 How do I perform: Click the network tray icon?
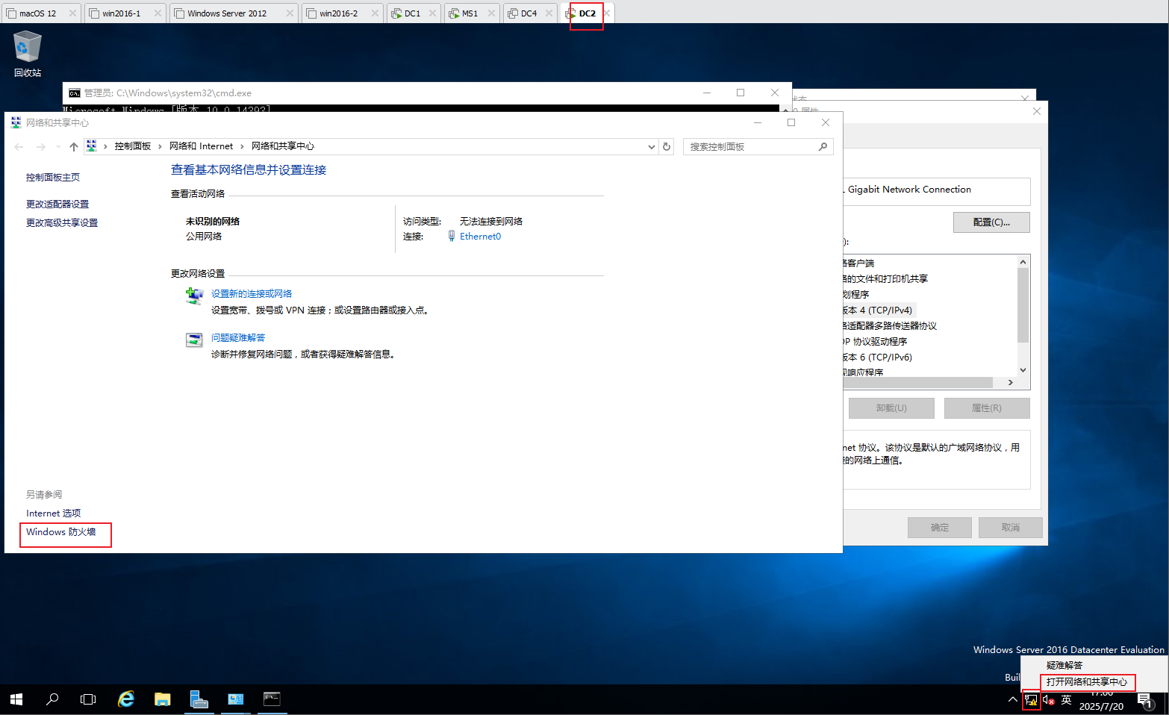pos(1031,700)
